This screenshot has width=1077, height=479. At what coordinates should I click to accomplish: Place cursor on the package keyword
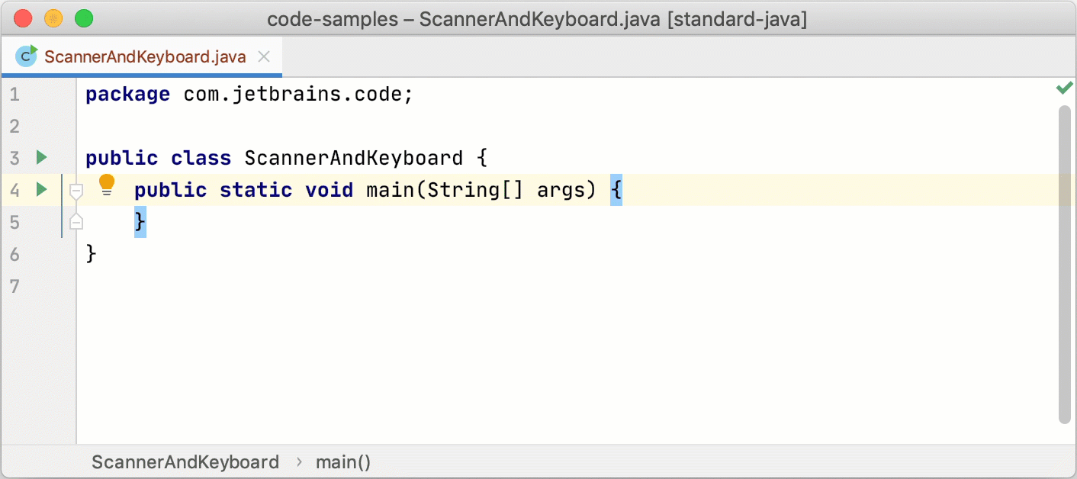click(127, 95)
